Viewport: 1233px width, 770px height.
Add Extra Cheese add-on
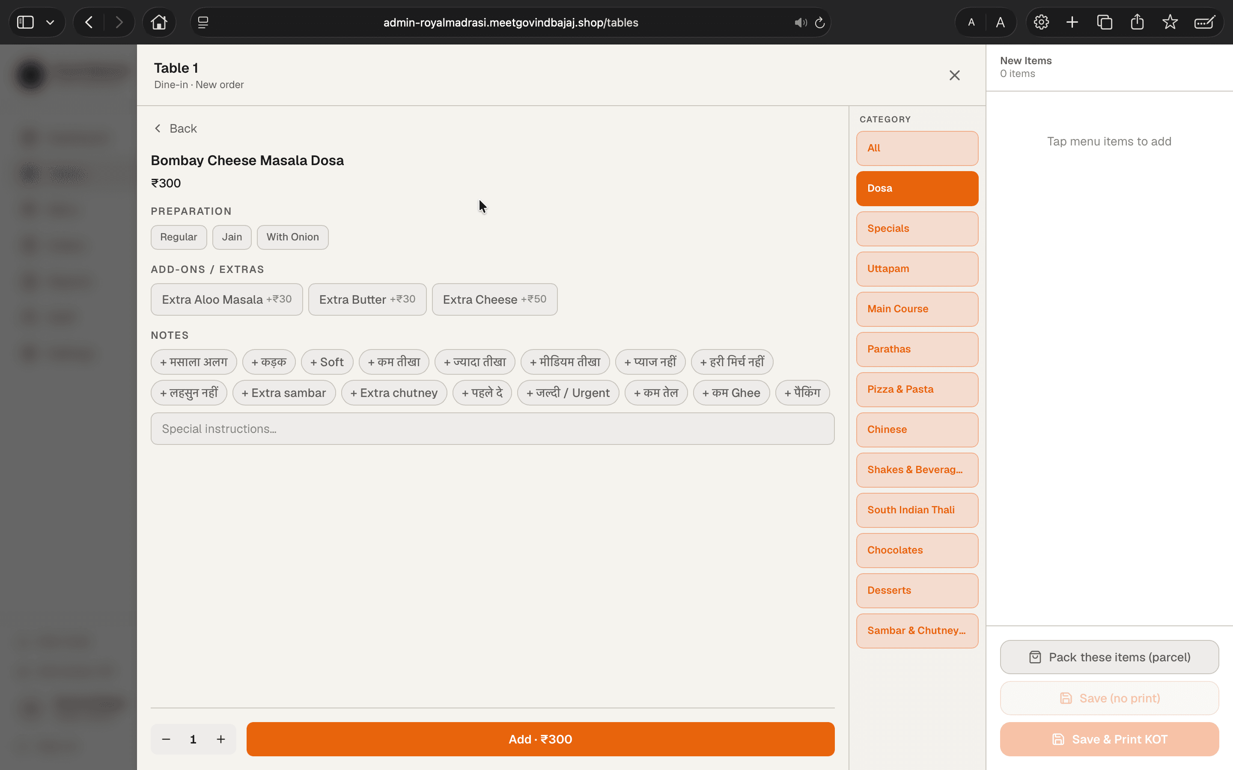495,299
